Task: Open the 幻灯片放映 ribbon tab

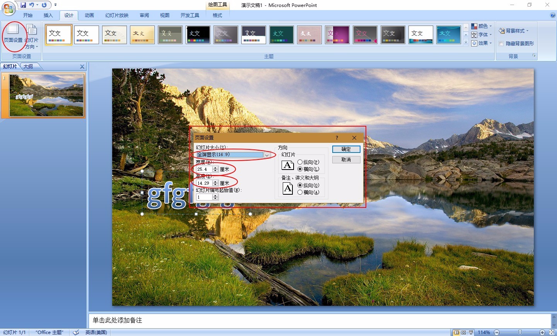Action: coord(117,15)
